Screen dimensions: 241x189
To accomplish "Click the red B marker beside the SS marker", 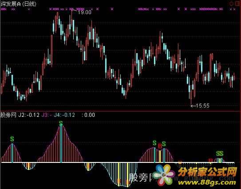I will tap(210, 161).
